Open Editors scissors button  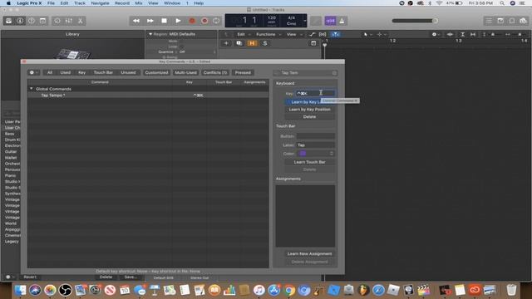80,21
